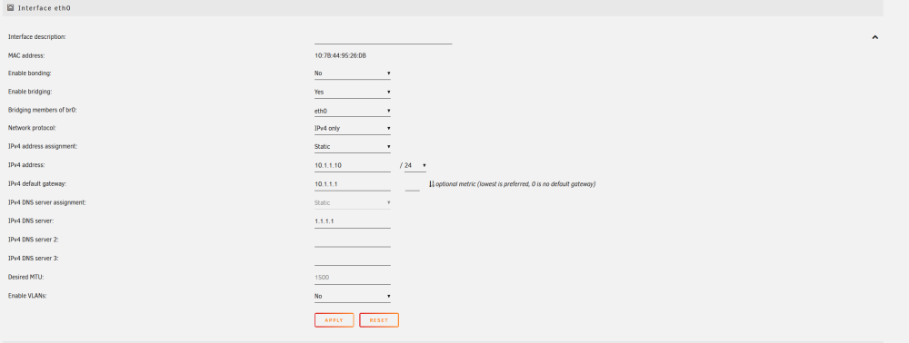This screenshot has width=909, height=343.
Task: Click the gateway optional metric field
Action: coord(412,184)
